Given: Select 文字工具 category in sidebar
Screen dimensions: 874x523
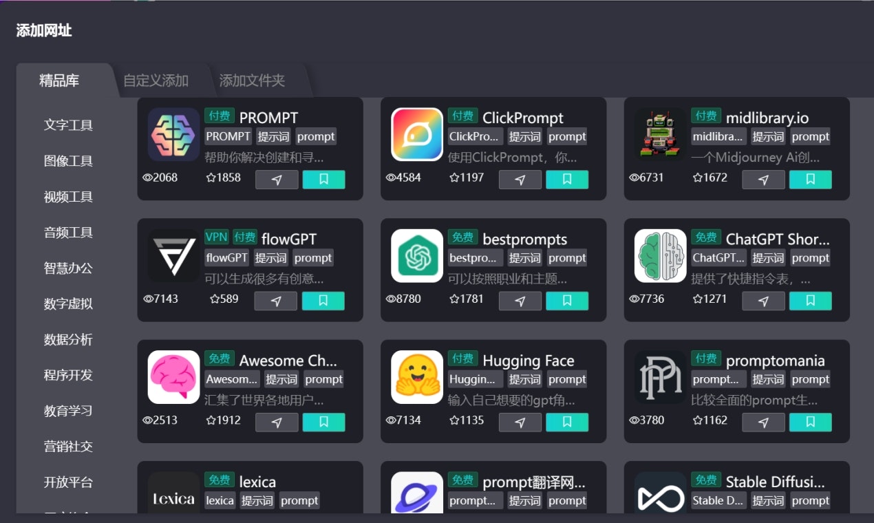Looking at the screenshot, I should tap(68, 125).
